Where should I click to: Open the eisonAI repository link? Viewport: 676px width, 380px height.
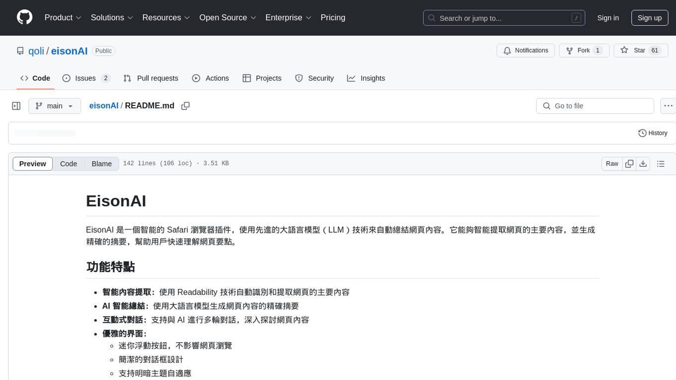[x=69, y=51]
